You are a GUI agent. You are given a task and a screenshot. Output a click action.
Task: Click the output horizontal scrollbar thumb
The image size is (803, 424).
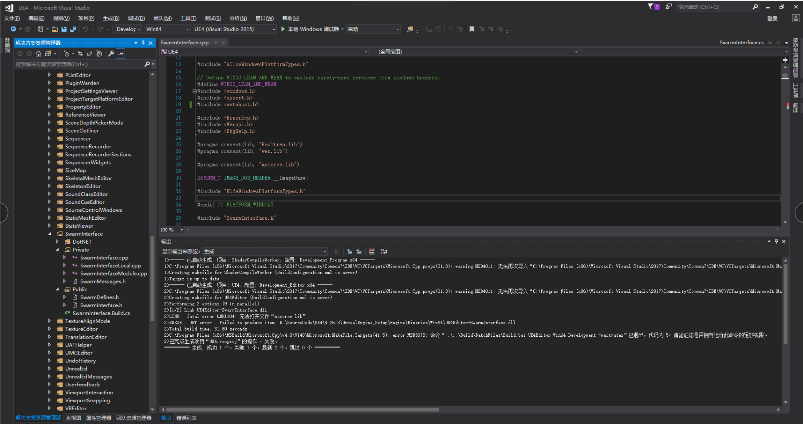coord(303,409)
